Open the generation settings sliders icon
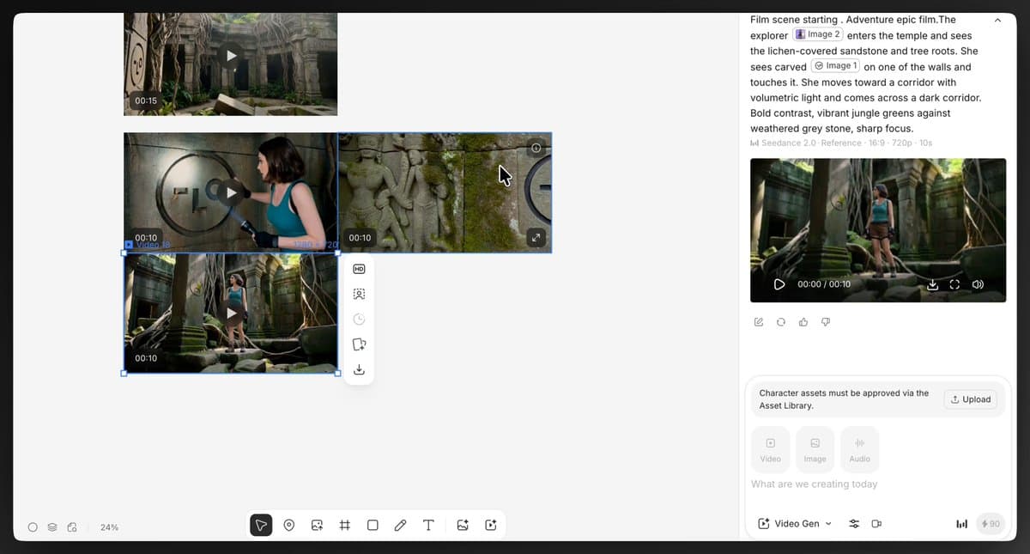Image resolution: width=1030 pixels, height=554 pixels. click(854, 524)
